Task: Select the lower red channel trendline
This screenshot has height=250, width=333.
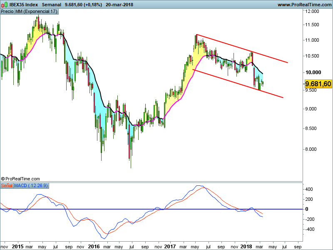Action: [237, 83]
